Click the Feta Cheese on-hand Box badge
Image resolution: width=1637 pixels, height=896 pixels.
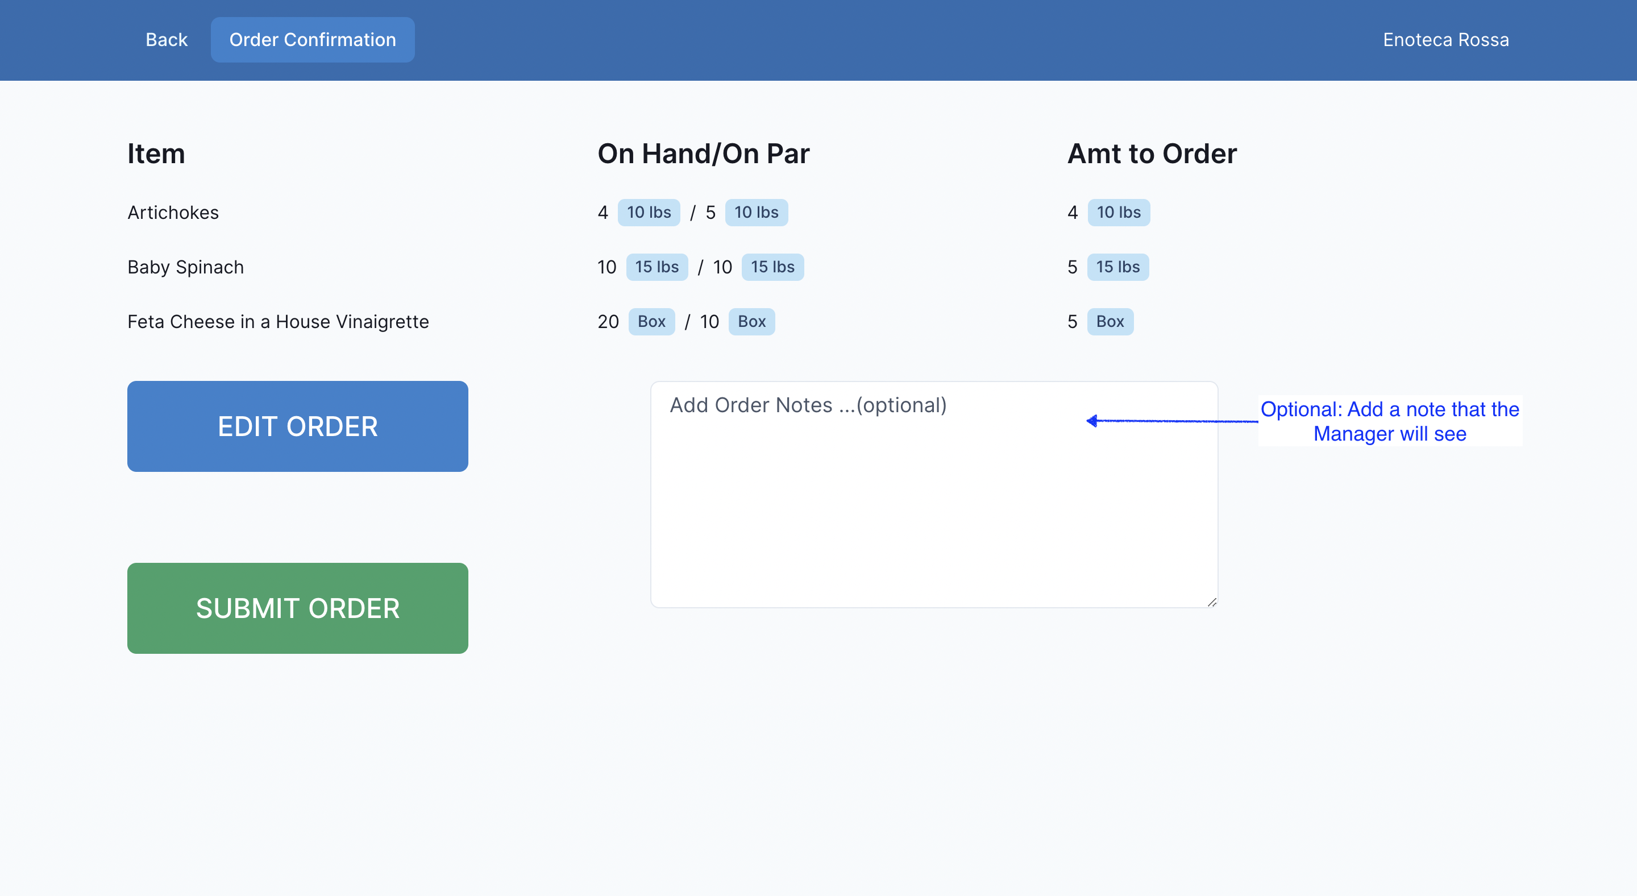pos(651,322)
